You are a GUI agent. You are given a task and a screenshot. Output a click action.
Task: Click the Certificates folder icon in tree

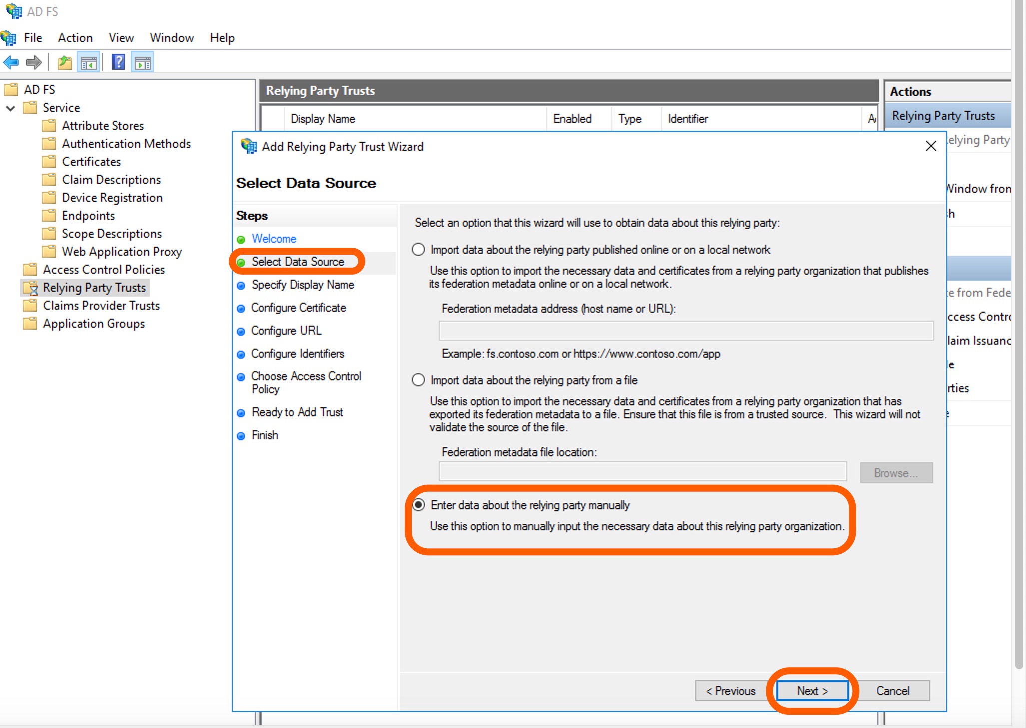pos(49,162)
